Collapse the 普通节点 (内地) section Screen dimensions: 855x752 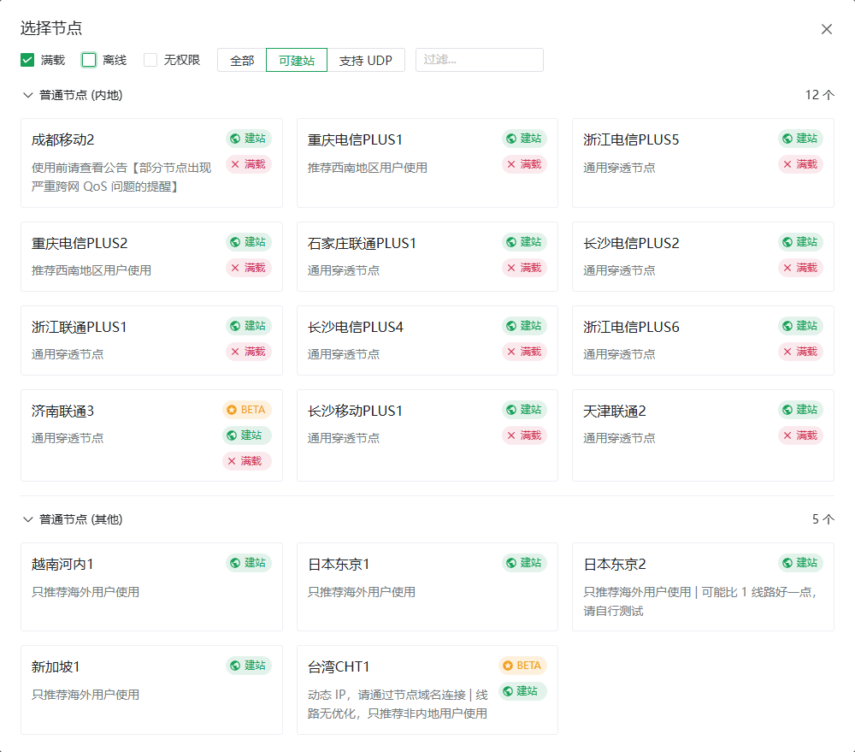[27, 95]
